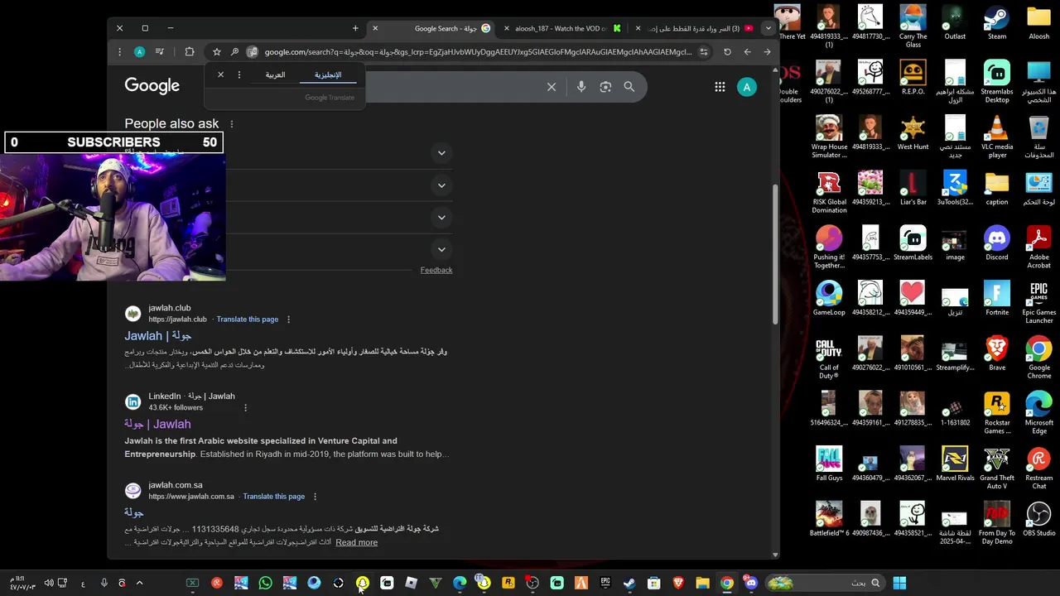
Task: Show hidden system tray icons chevron
Action: pos(139,583)
